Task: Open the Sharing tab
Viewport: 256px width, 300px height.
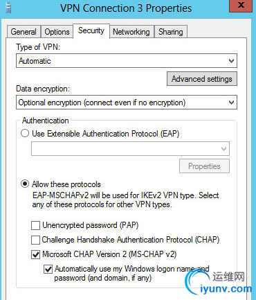Action: [x=171, y=32]
